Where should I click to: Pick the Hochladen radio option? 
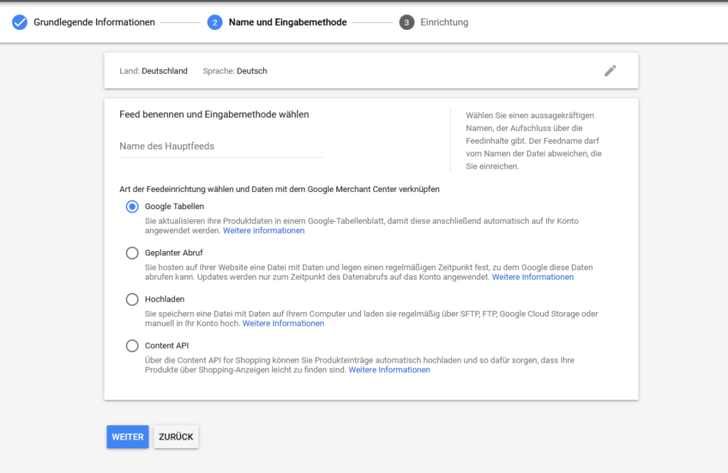(132, 299)
